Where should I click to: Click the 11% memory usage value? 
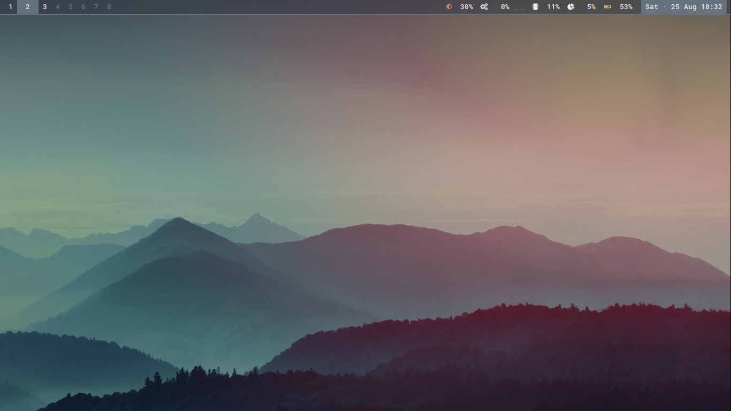click(553, 7)
